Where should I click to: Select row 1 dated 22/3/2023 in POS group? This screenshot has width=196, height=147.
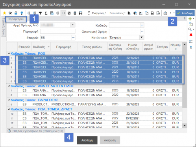(100, 58)
